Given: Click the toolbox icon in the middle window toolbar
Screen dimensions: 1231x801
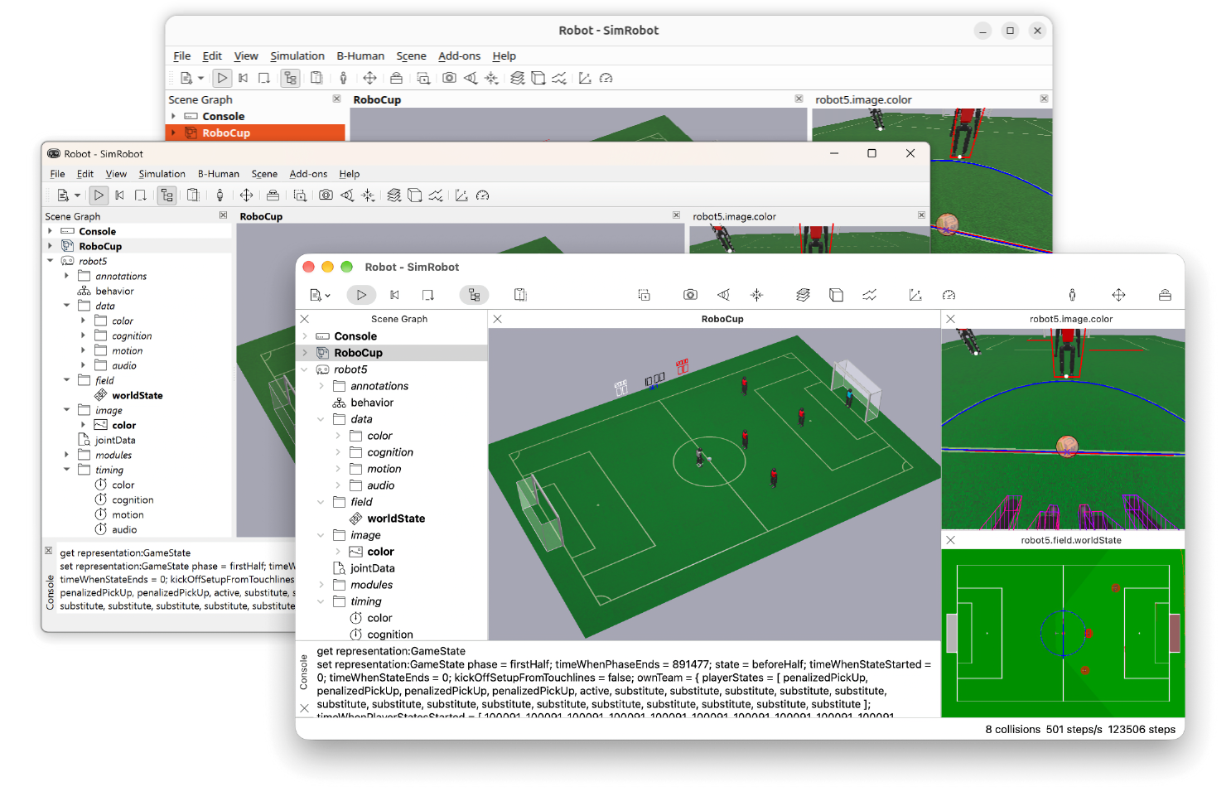Looking at the screenshot, I should pyautogui.click(x=273, y=195).
